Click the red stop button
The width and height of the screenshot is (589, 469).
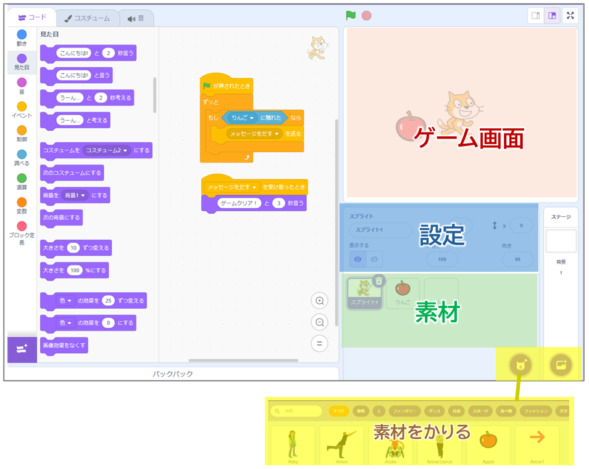(366, 15)
